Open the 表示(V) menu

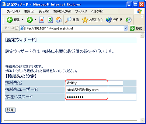(44, 11)
